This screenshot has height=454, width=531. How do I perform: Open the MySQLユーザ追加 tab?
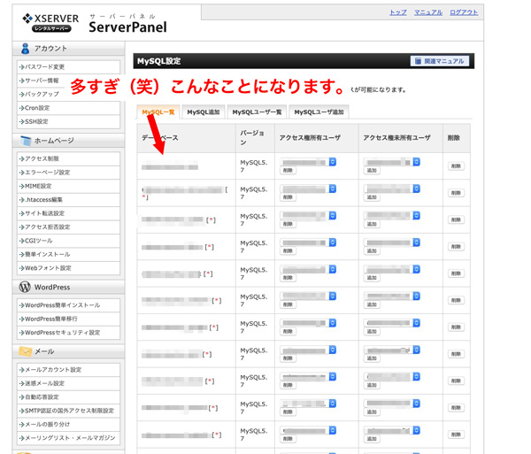point(319,112)
